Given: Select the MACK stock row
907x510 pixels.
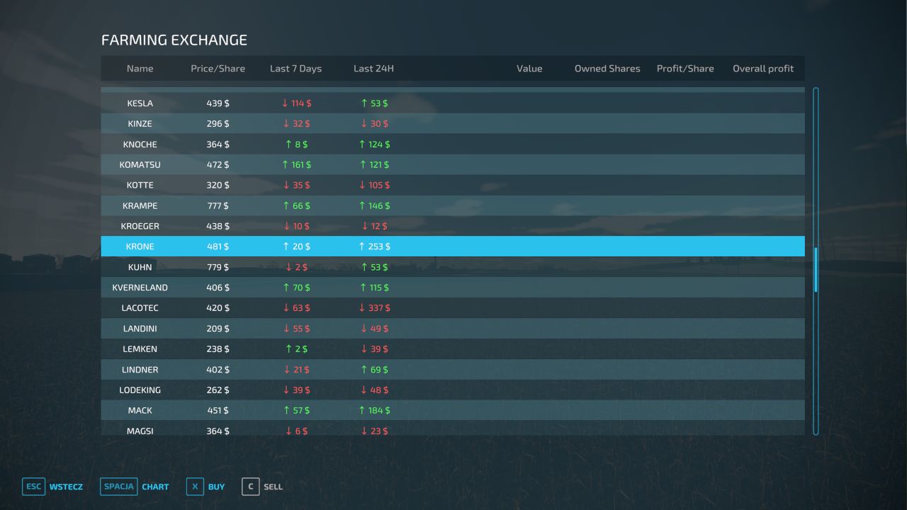Looking at the screenshot, I should [453, 411].
